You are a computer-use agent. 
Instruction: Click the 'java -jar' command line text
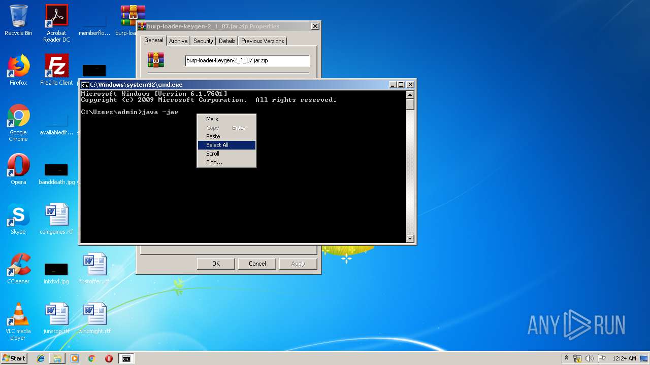(x=160, y=112)
